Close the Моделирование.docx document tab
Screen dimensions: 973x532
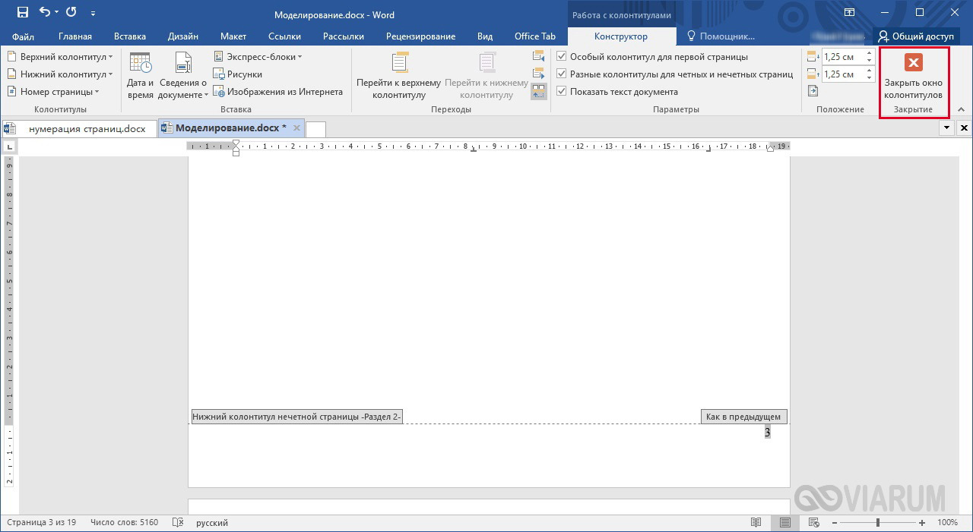pos(297,128)
